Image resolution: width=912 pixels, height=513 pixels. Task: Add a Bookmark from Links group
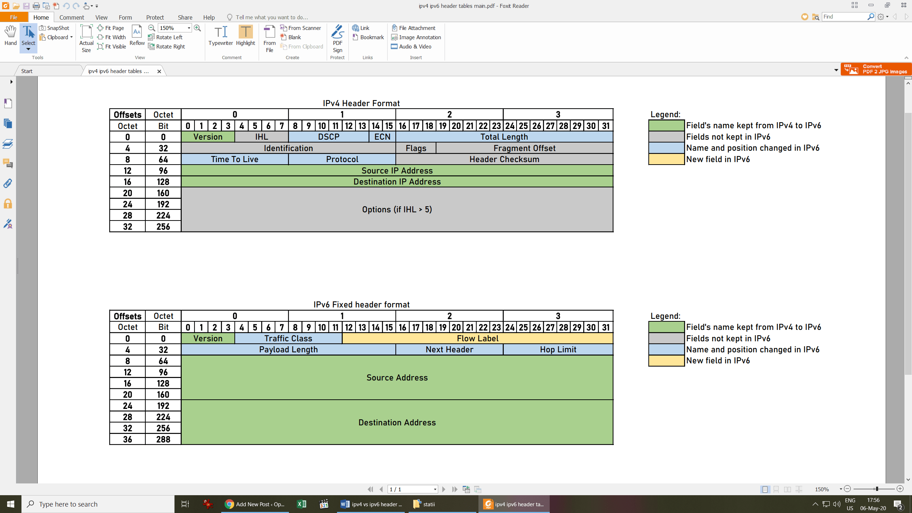click(368, 37)
